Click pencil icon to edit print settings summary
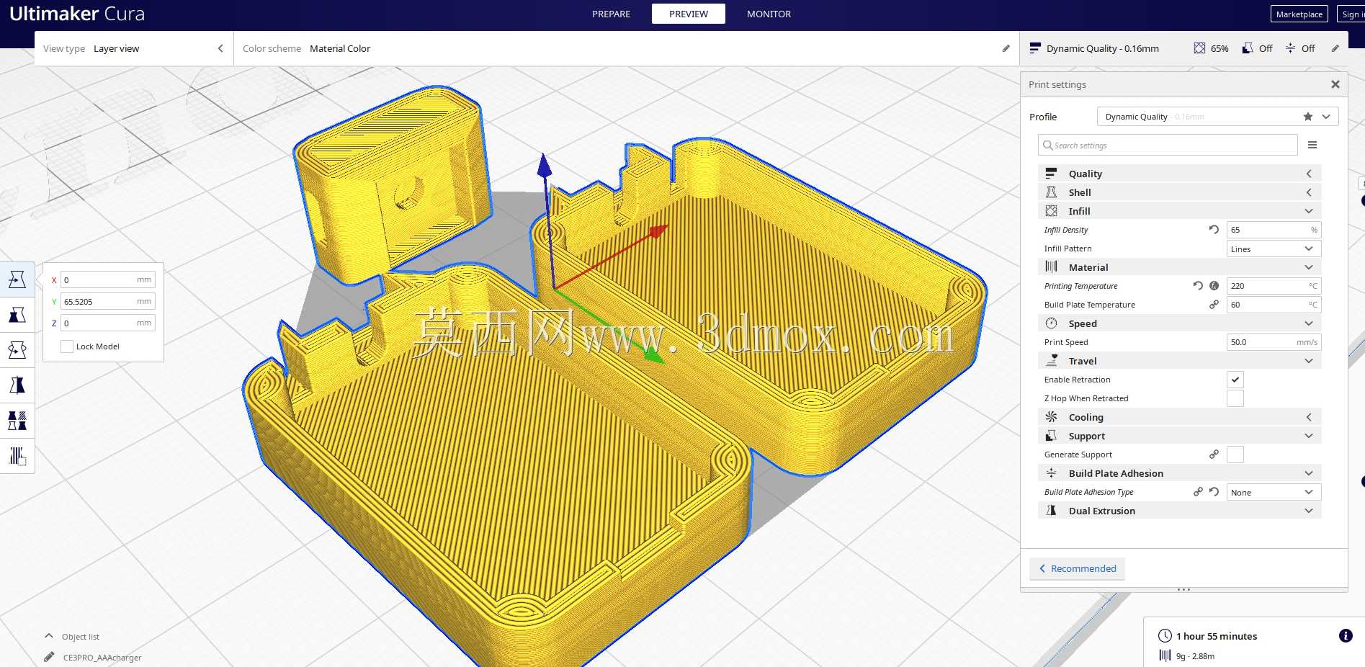Screen dimensions: 1365x667 point(1335,48)
